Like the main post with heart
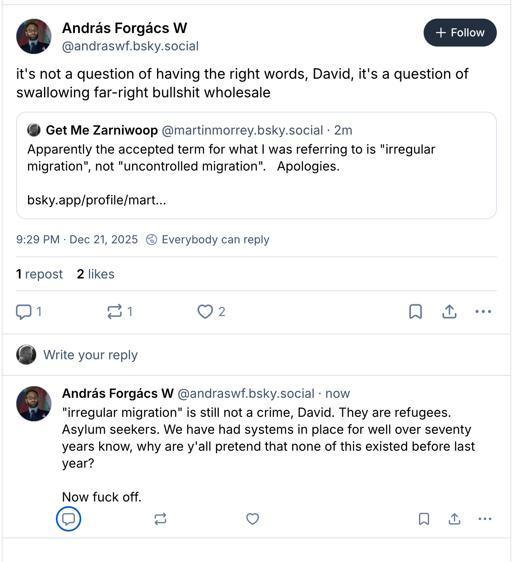518x562 pixels. pos(205,312)
